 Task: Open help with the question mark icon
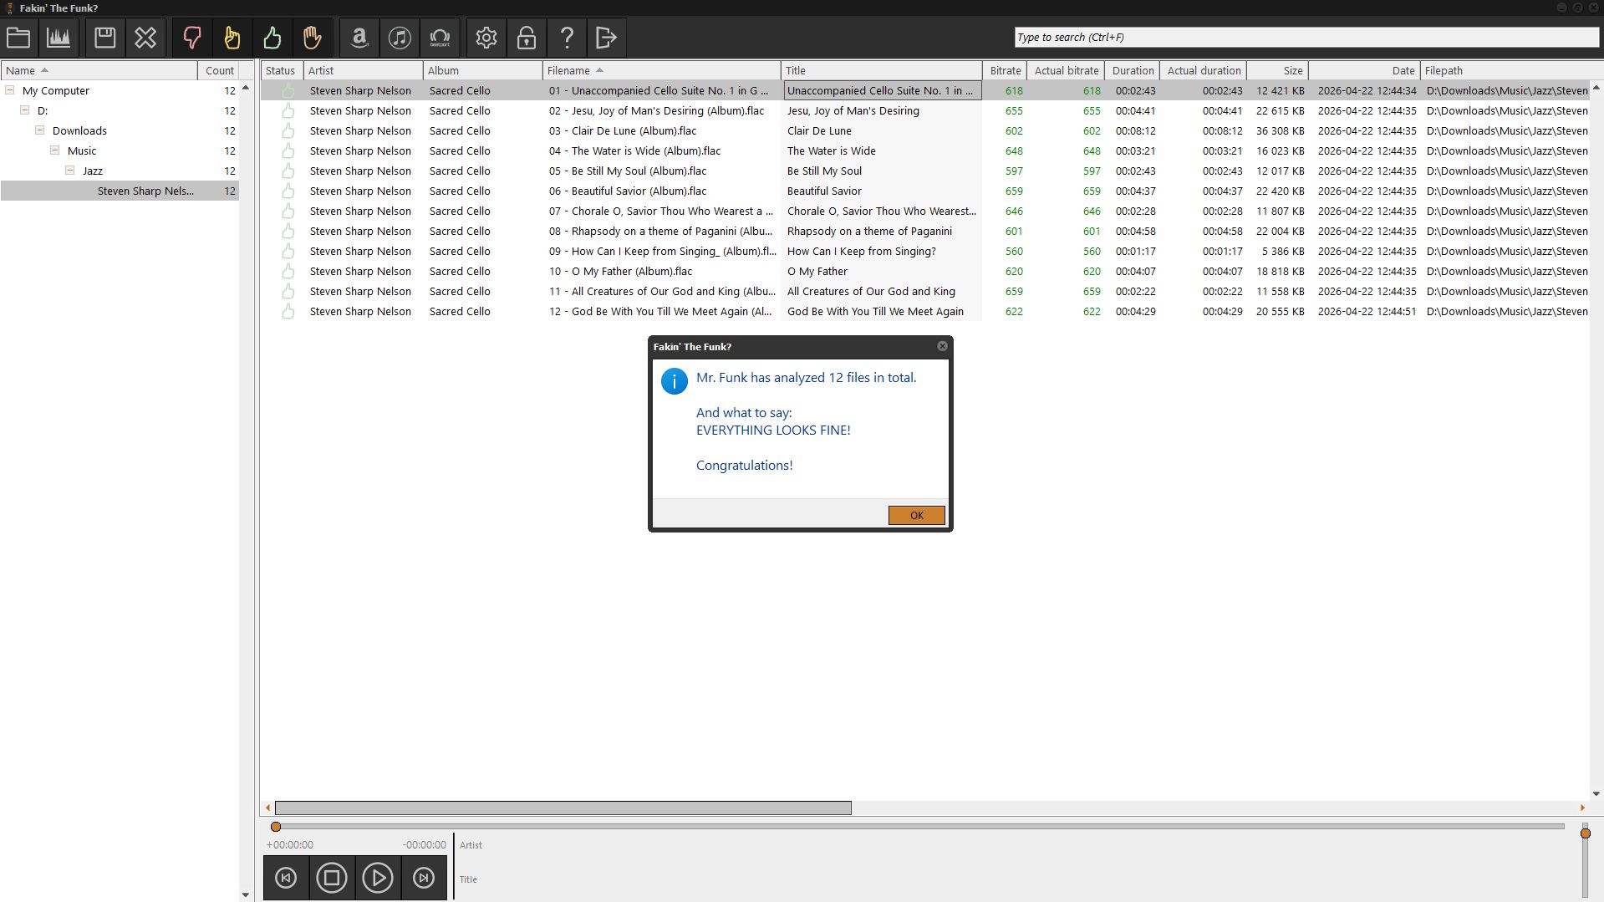[x=567, y=38]
